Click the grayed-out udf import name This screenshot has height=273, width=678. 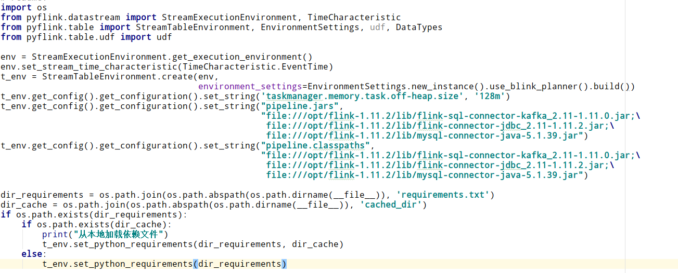point(377,27)
